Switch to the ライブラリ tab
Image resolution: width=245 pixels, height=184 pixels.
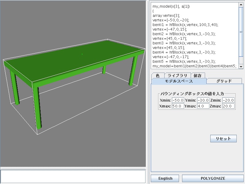click(x=177, y=76)
